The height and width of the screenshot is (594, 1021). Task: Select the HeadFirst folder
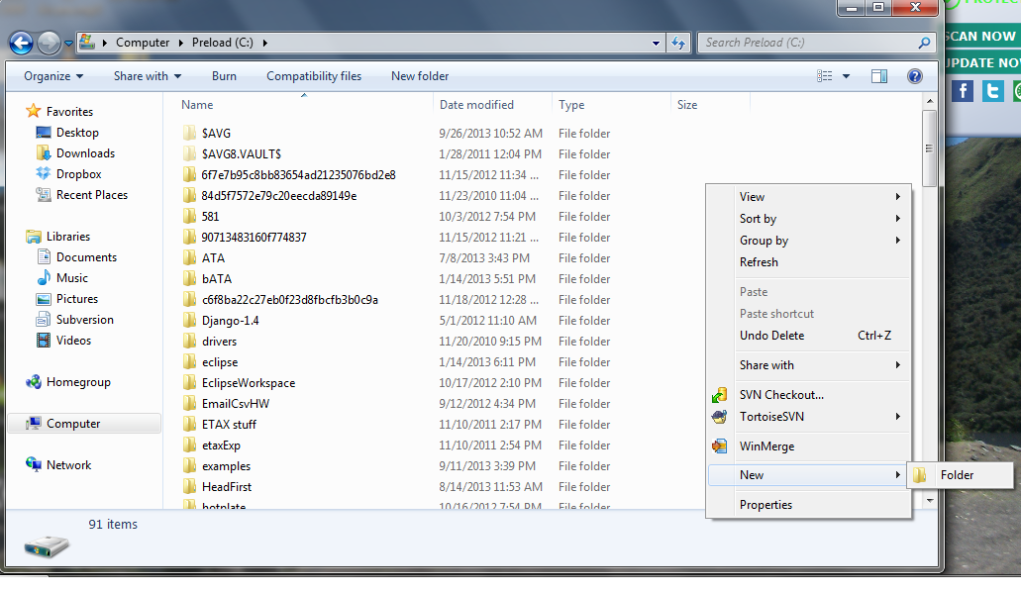click(227, 487)
